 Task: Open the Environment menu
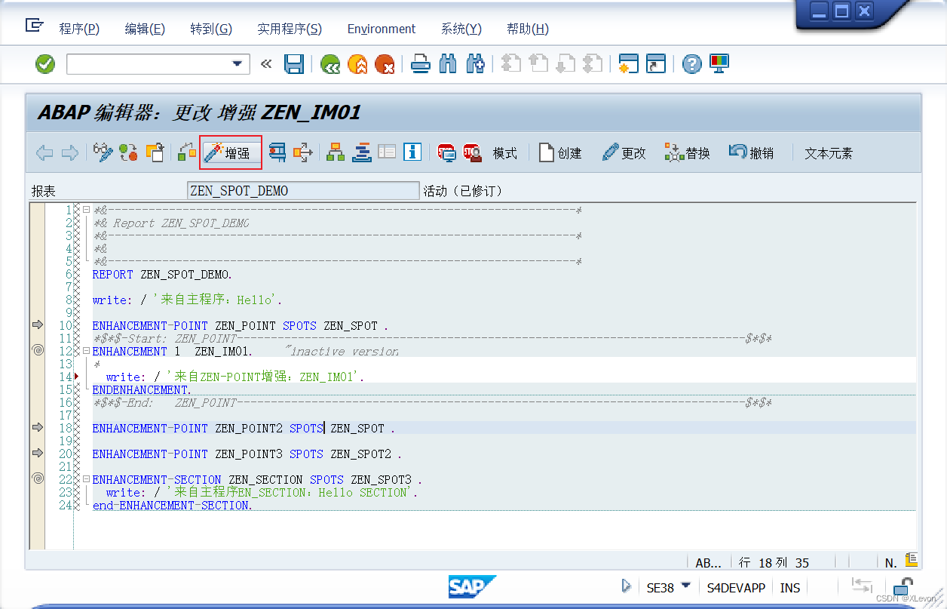pyautogui.click(x=381, y=29)
